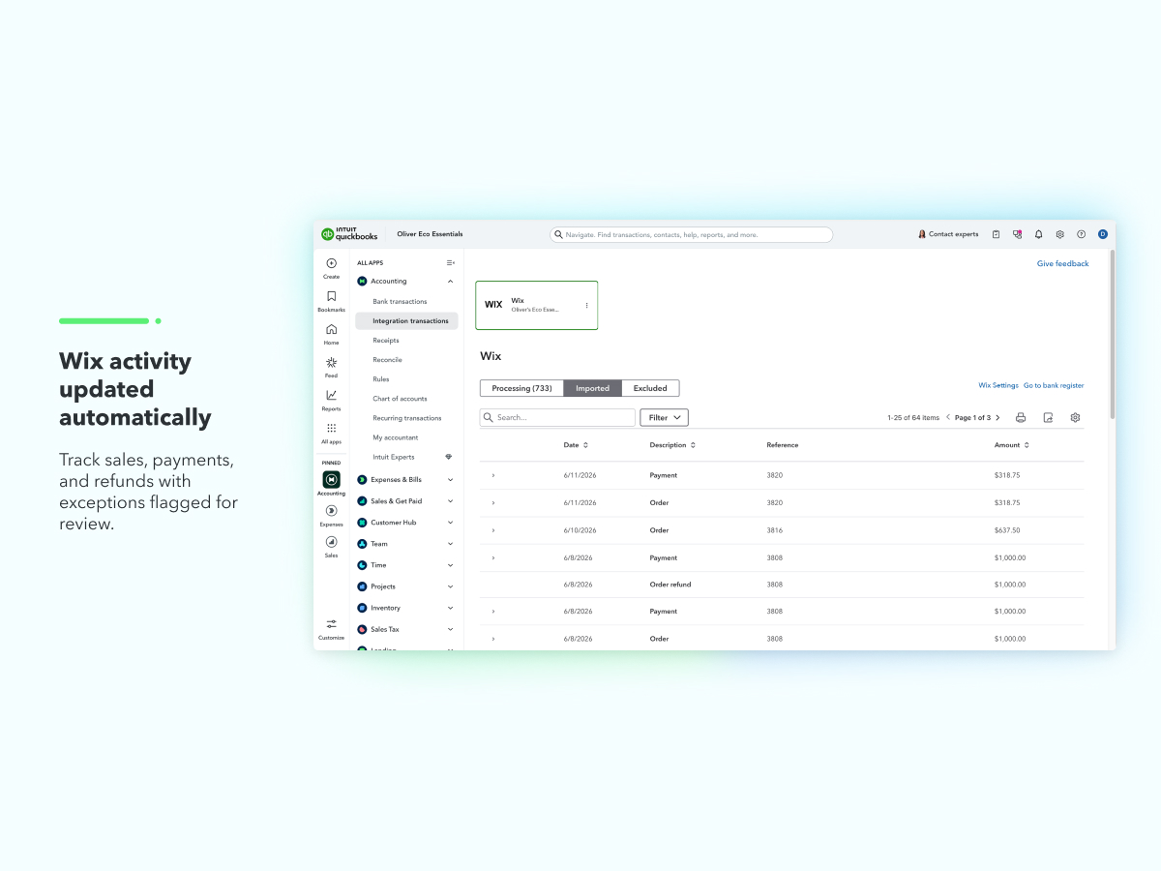Open the Wix card's three-dot menu
Viewport: 1161px width, 871px height.
[x=586, y=305]
